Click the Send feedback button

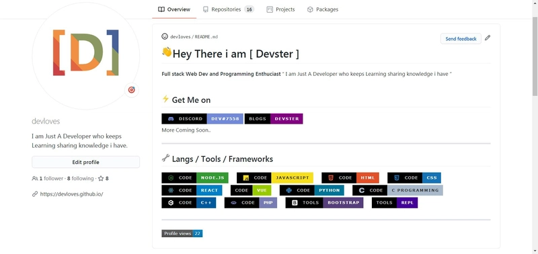point(461,39)
